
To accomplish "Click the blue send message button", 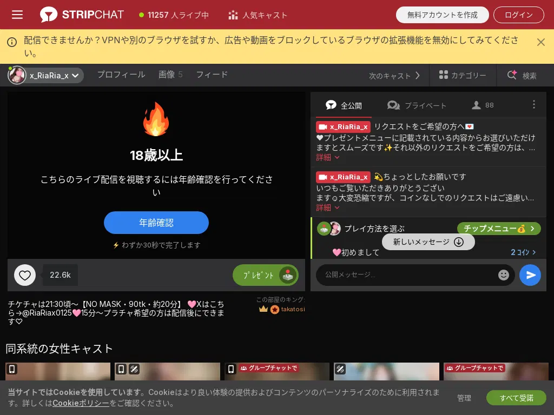I will click(530, 275).
